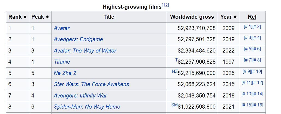Open Star Wars: The Force Awakens link
The width and height of the screenshot is (281, 114).
tap(91, 84)
